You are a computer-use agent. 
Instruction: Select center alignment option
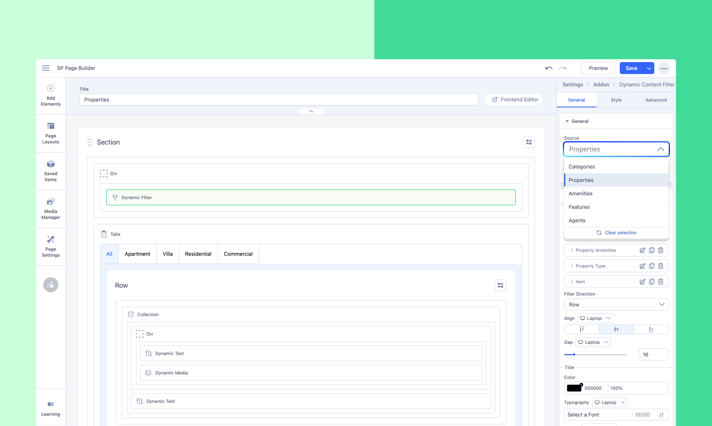tap(616, 329)
